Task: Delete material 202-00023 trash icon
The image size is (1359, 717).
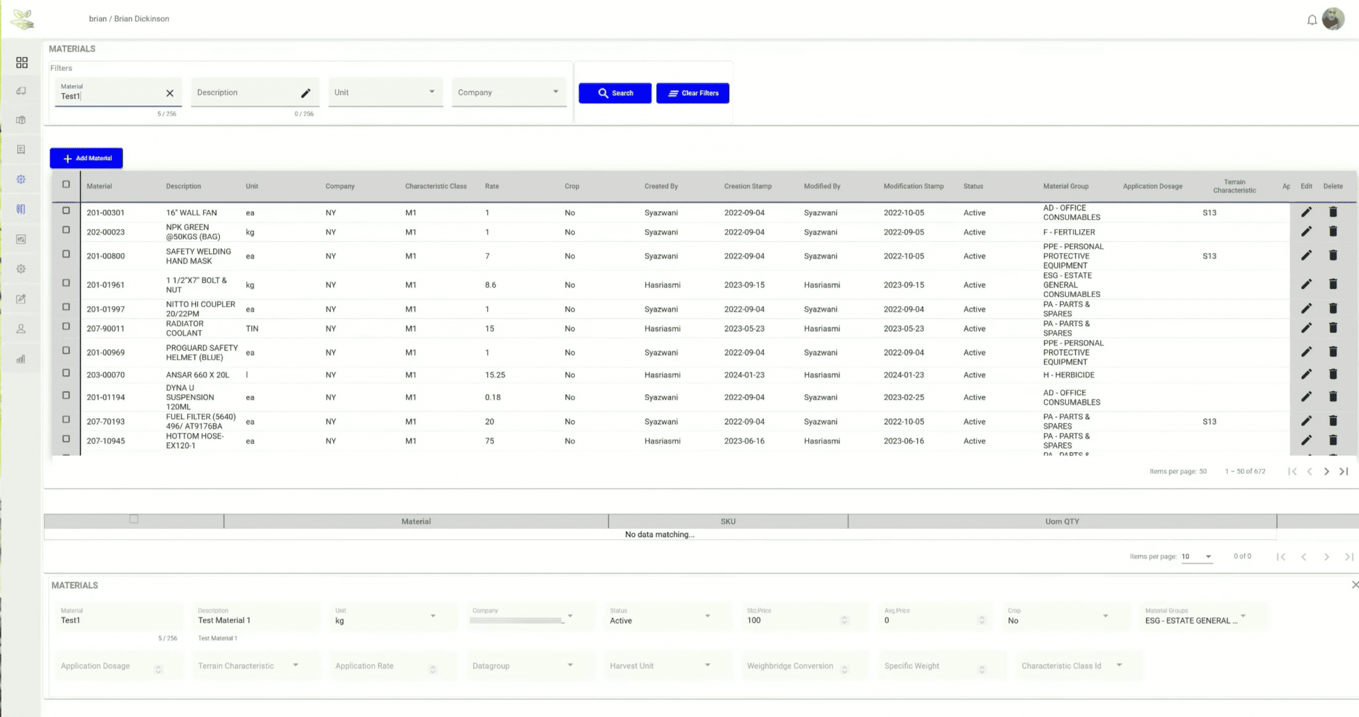Action: coord(1332,232)
